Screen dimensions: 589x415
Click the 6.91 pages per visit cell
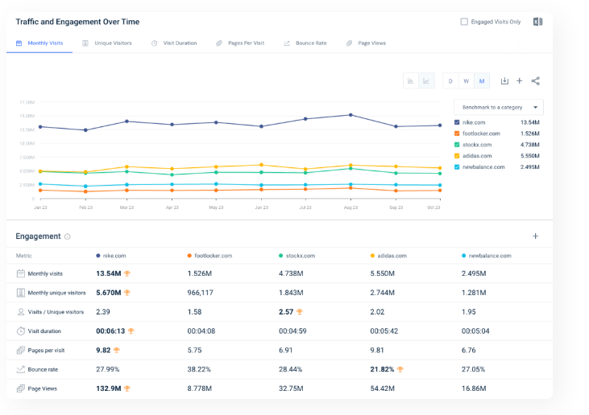285,350
